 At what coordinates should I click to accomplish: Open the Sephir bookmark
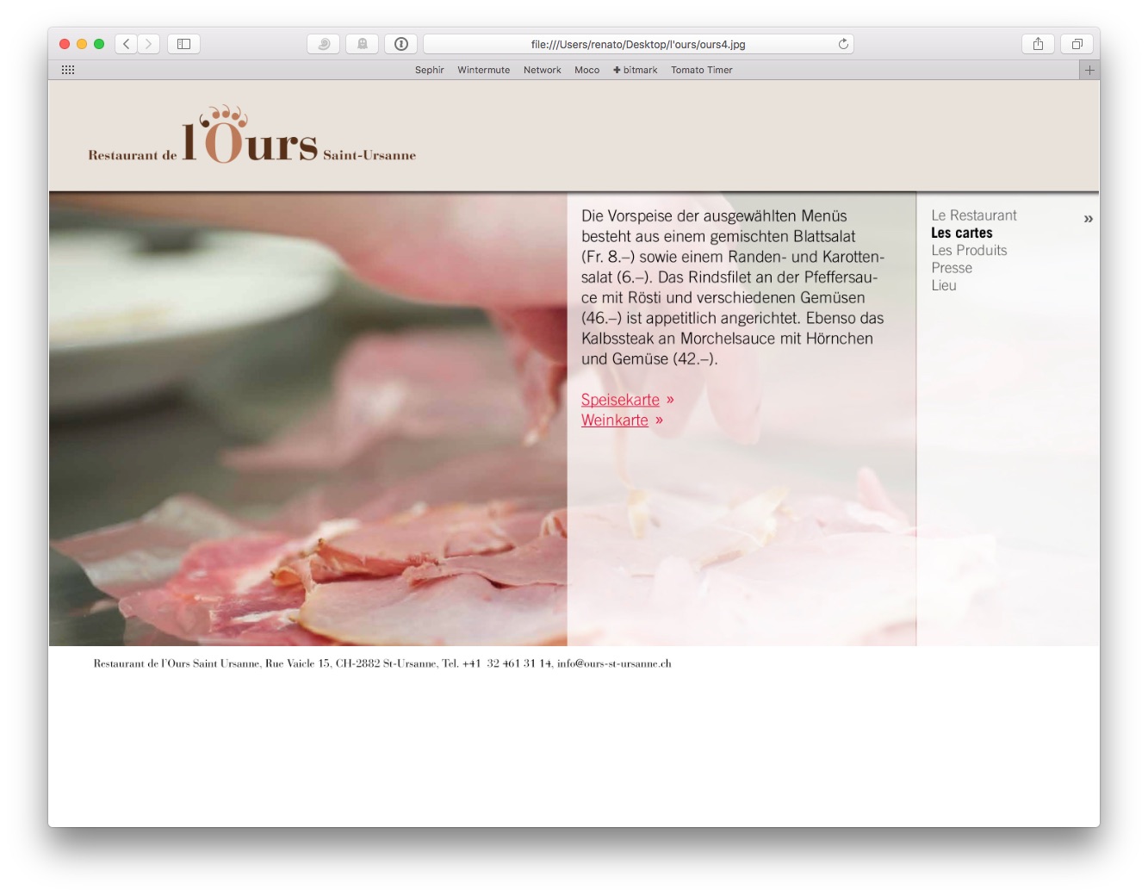click(x=429, y=70)
